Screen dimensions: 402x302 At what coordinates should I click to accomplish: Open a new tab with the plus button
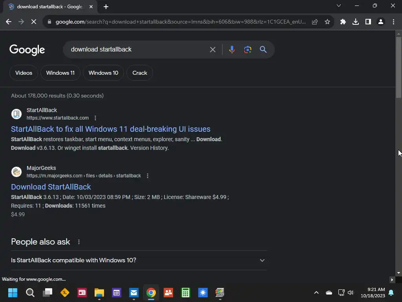[106, 7]
